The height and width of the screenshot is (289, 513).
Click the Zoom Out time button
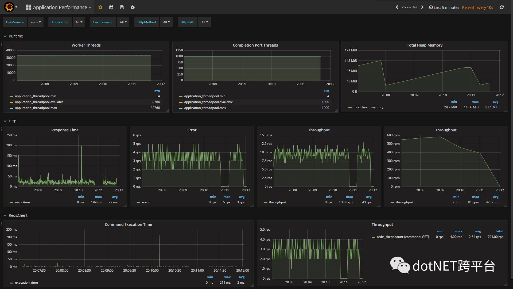(409, 7)
